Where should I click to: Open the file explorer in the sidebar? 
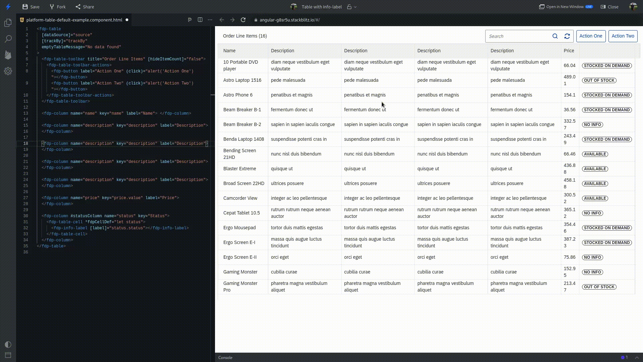pos(8,23)
